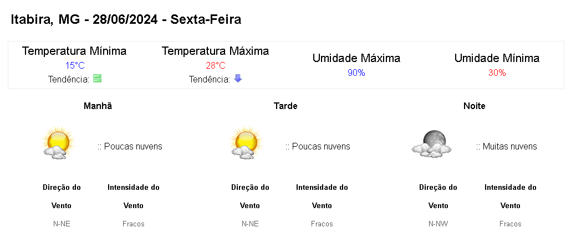Click the Noite period label

474,106
